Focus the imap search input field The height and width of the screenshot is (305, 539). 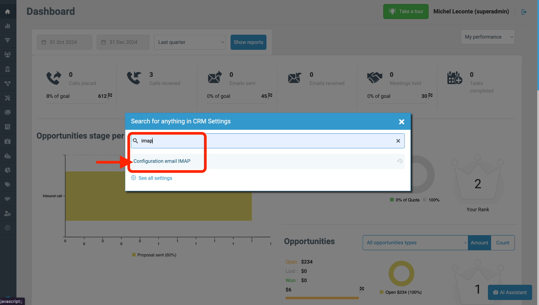point(268,141)
